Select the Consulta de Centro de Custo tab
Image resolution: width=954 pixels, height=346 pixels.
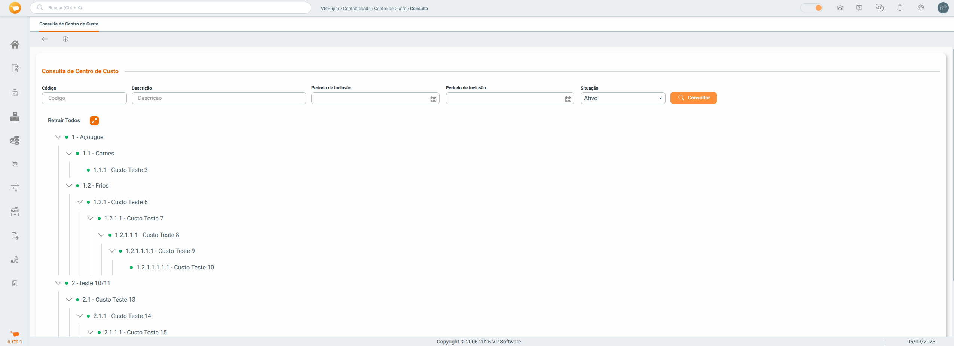pyautogui.click(x=69, y=24)
